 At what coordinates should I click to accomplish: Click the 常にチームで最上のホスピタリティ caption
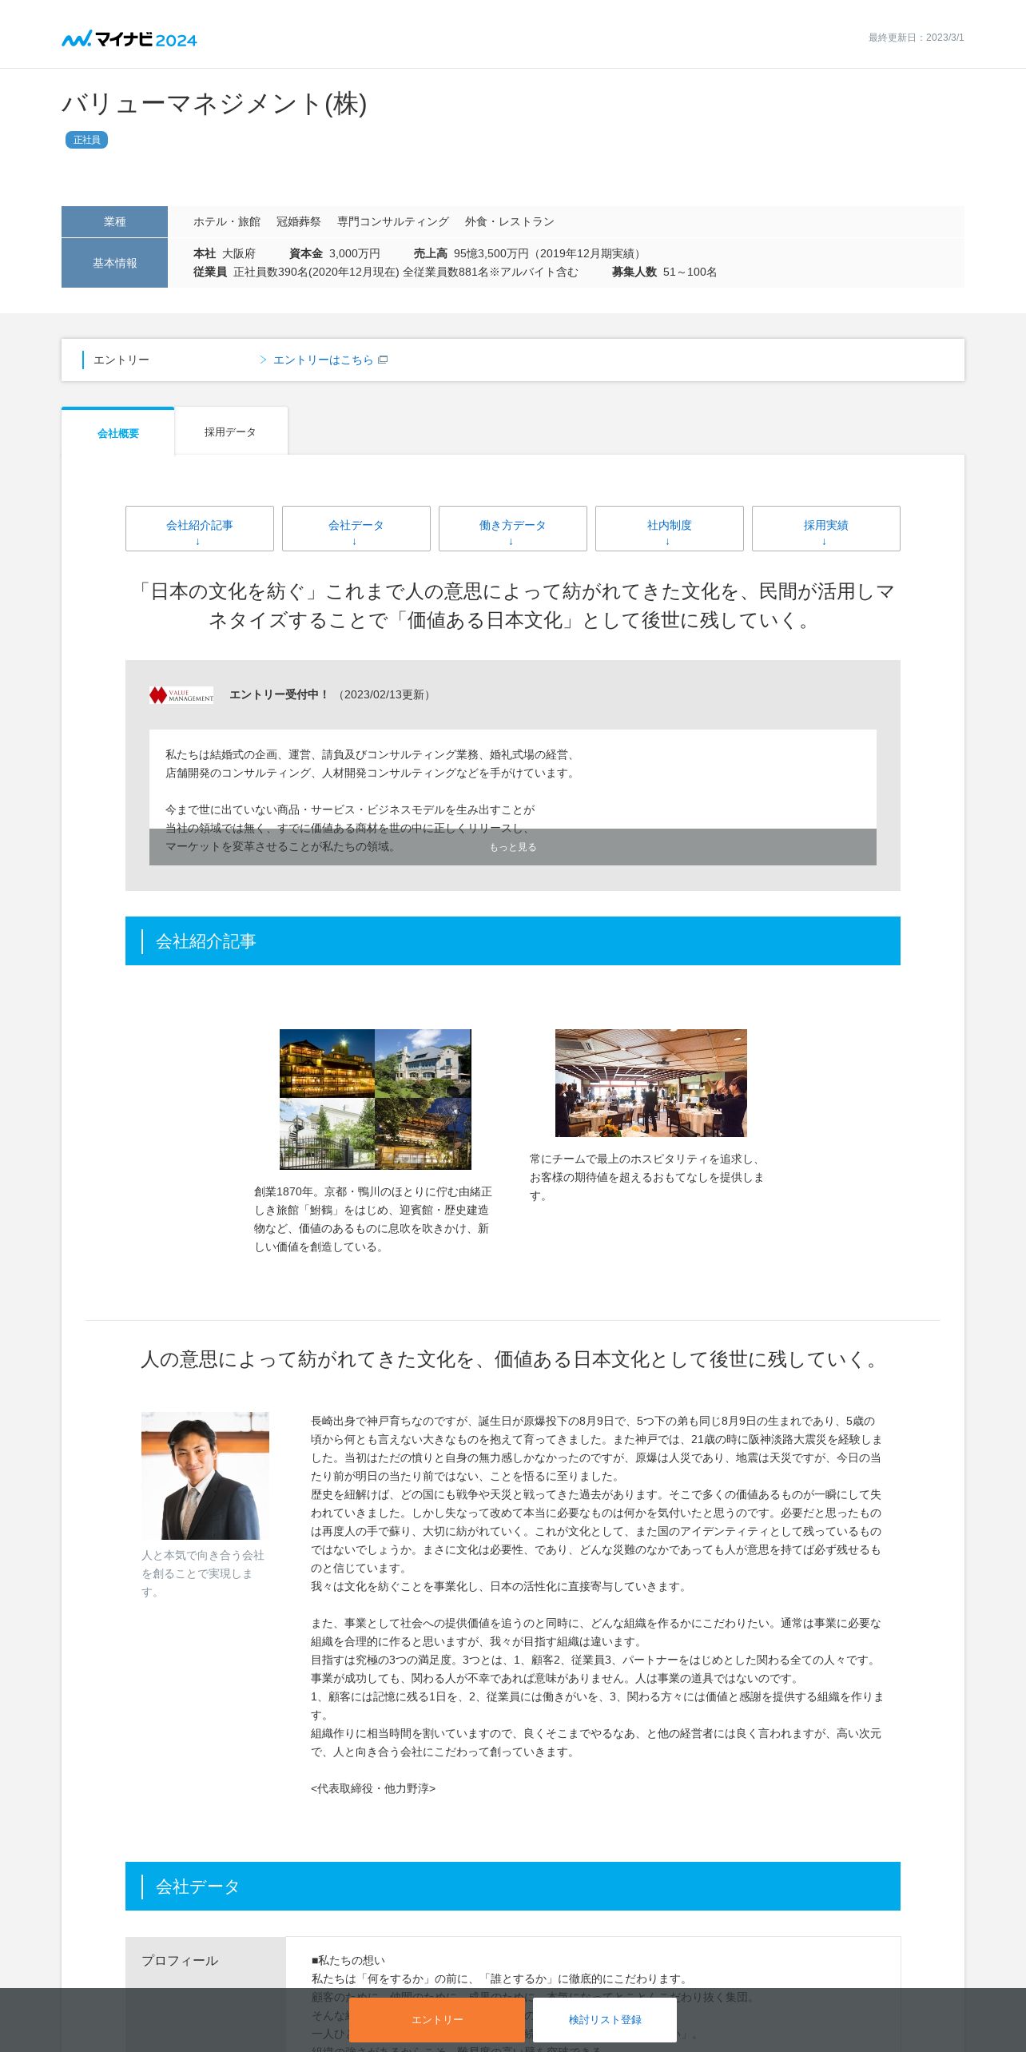646,1177
